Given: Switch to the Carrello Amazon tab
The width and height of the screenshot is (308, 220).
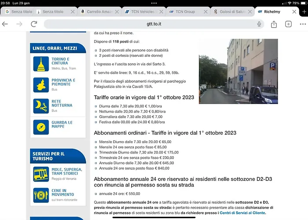Looking at the screenshot, I should (97, 12).
